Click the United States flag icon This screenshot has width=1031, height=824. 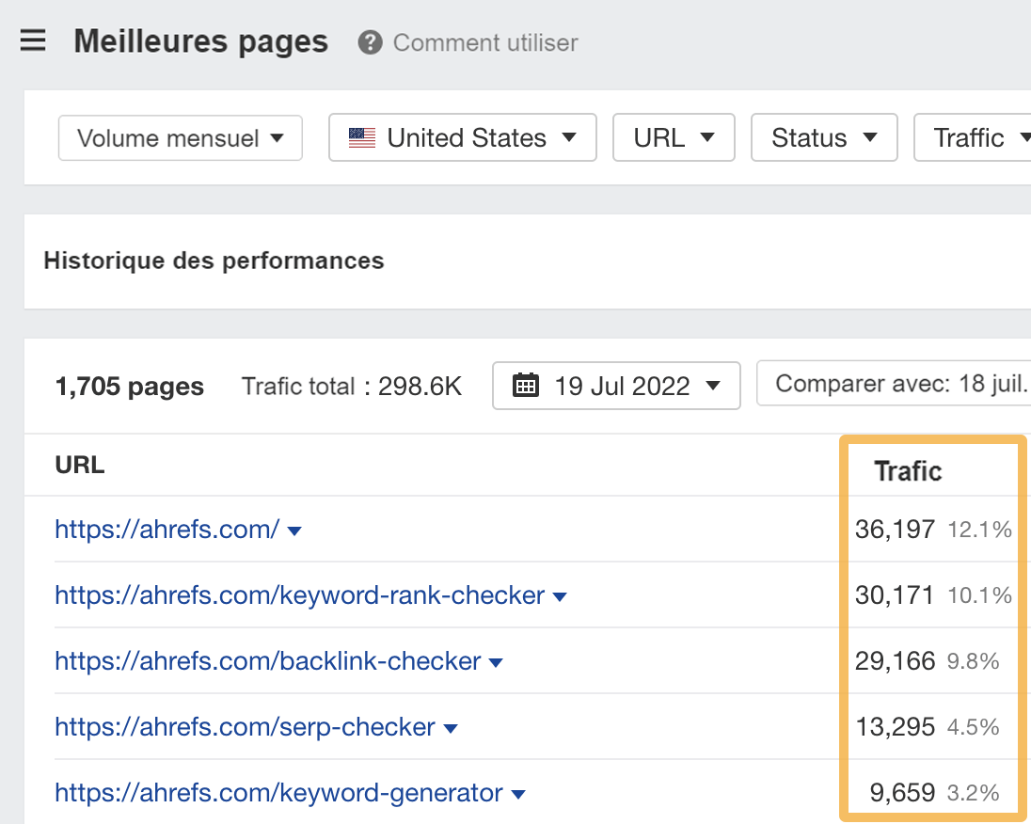tap(362, 137)
